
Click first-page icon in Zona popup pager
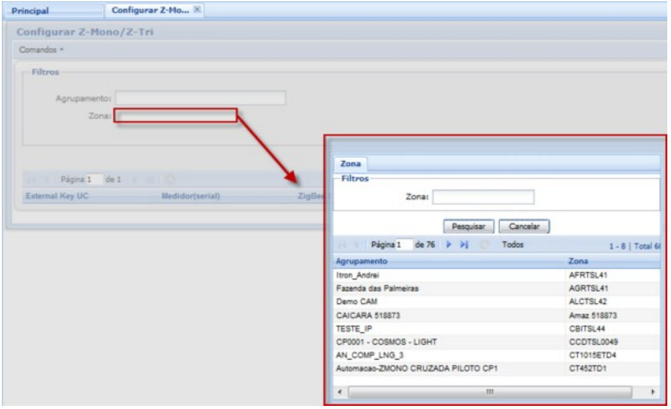click(342, 245)
